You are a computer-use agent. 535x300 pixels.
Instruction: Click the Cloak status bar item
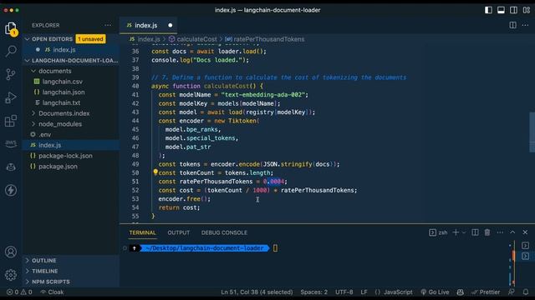coord(52,292)
